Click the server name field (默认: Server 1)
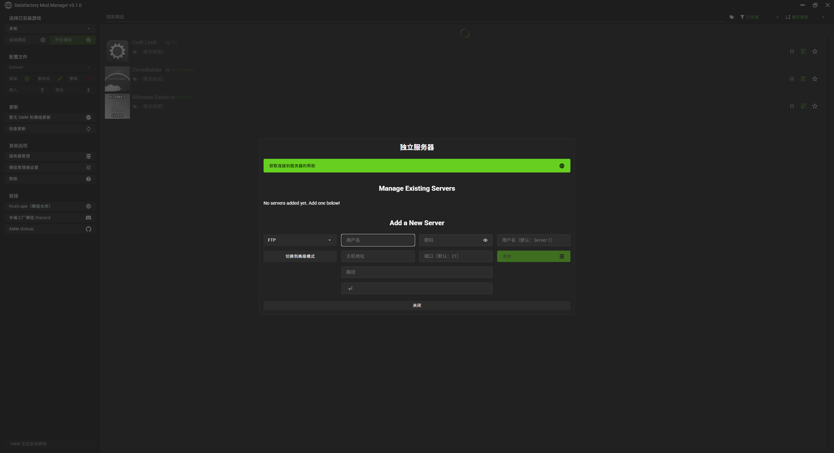The height and width of the screenshot is (453, 834). [533, 240]
